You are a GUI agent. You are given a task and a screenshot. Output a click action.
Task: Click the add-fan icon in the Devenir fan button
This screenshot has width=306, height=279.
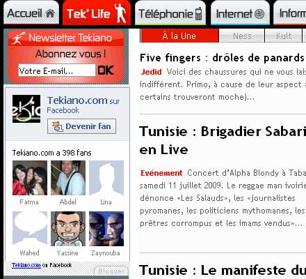pos(58,127)
